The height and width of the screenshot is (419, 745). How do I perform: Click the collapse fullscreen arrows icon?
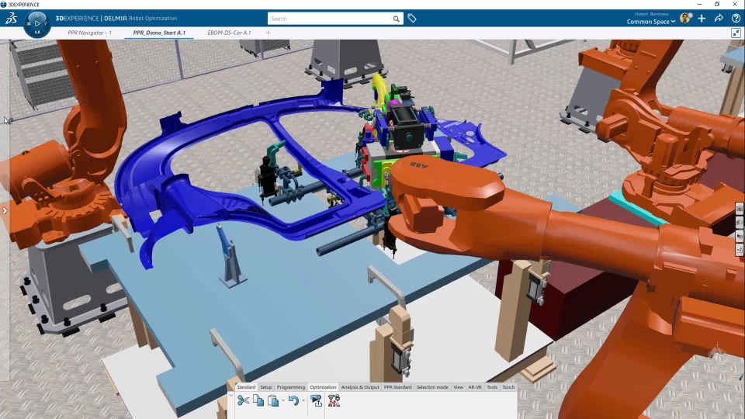[x=736, y=33]
